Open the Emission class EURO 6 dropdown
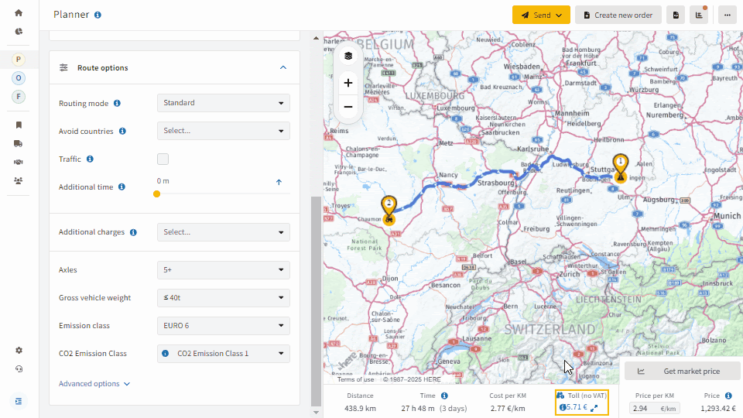 (x=224, y=326)
